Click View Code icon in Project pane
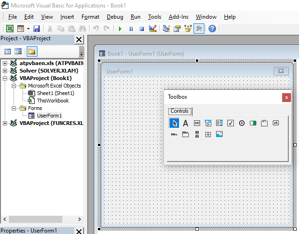 tap(7, 51)
